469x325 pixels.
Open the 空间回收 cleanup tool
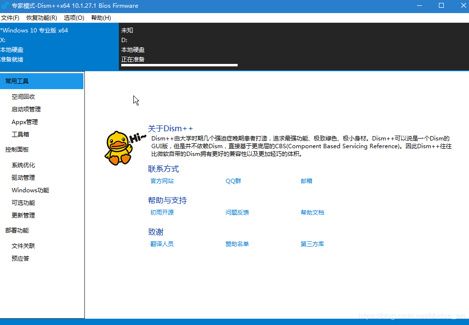coord(22,96)
